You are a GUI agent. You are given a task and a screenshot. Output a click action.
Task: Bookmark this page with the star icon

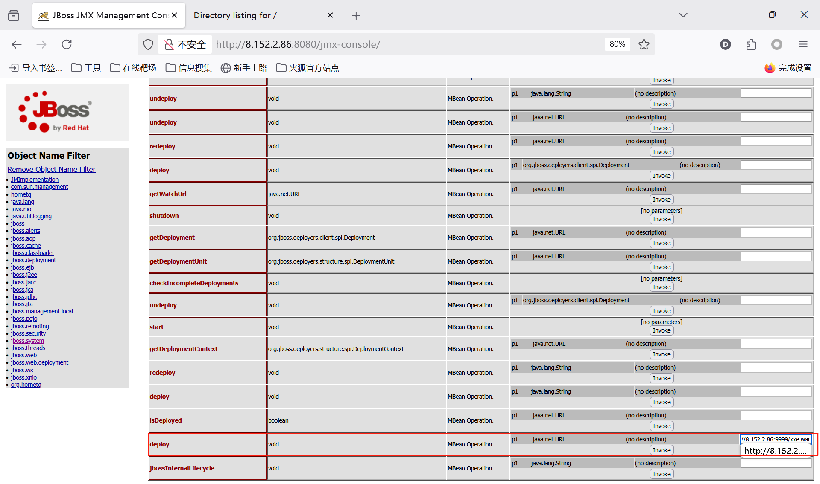pyautogui.click(x=644, y=44)
